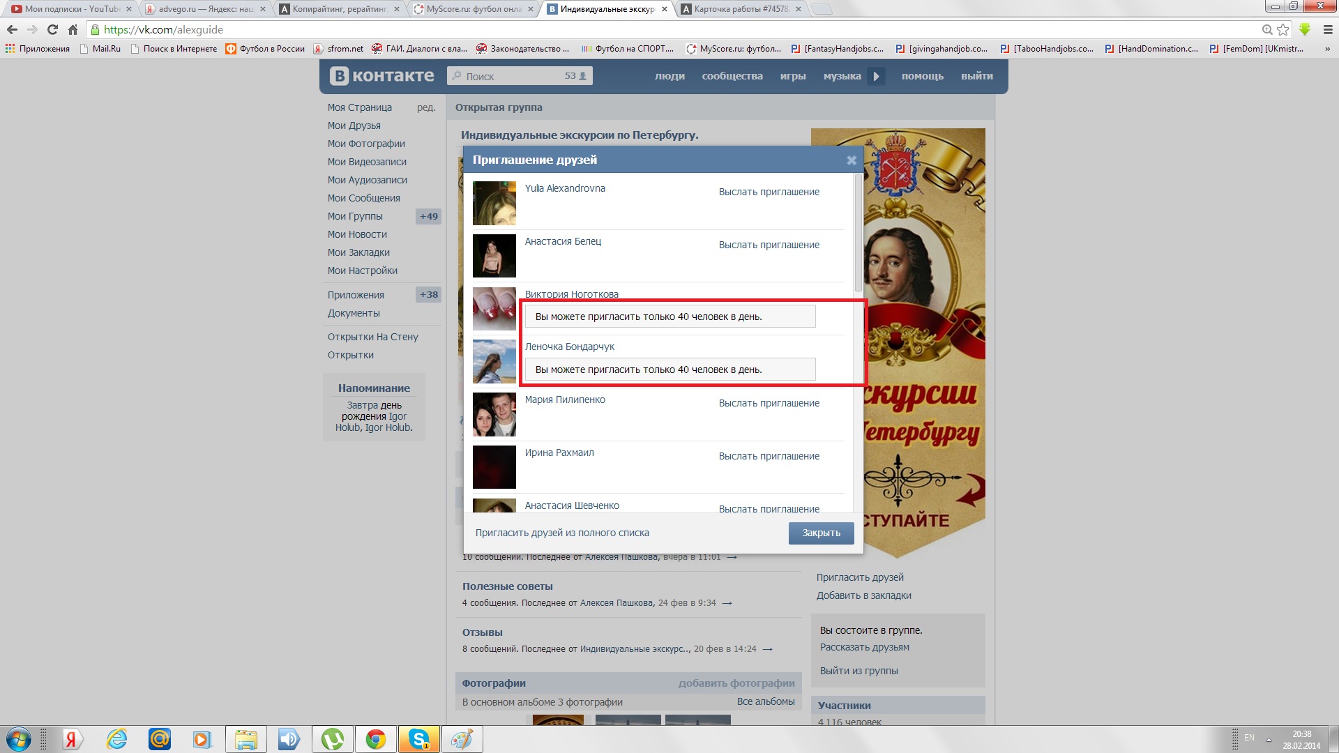
Task: Bookmark page with the star icon
Action: click(x=1283, y=29)
